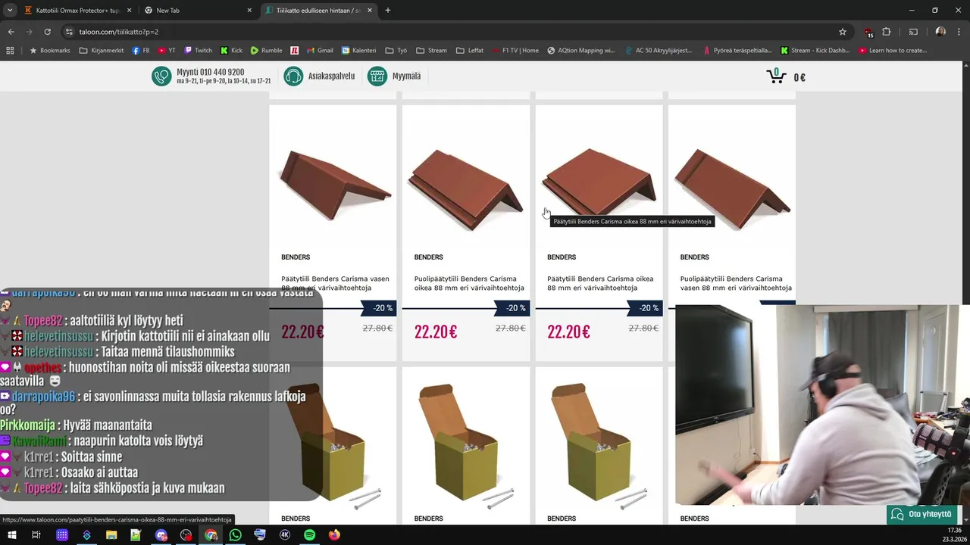970x545 pixels.
Task: Open File Explorer from the taskbar
Action: coord(111,535)
